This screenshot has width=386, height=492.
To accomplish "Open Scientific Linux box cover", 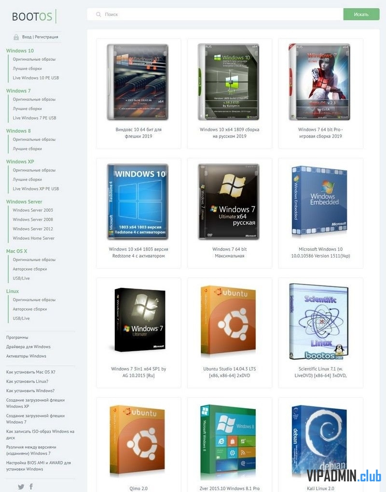I will point(319,321).
